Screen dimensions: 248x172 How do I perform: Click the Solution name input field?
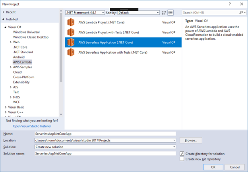coord(105,153)
